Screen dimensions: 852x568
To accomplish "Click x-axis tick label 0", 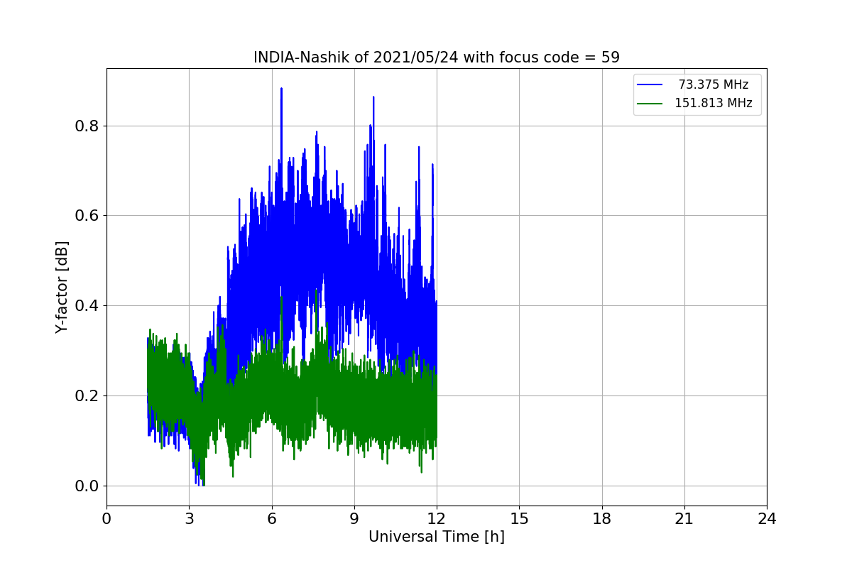I will (x=106, y=519).
